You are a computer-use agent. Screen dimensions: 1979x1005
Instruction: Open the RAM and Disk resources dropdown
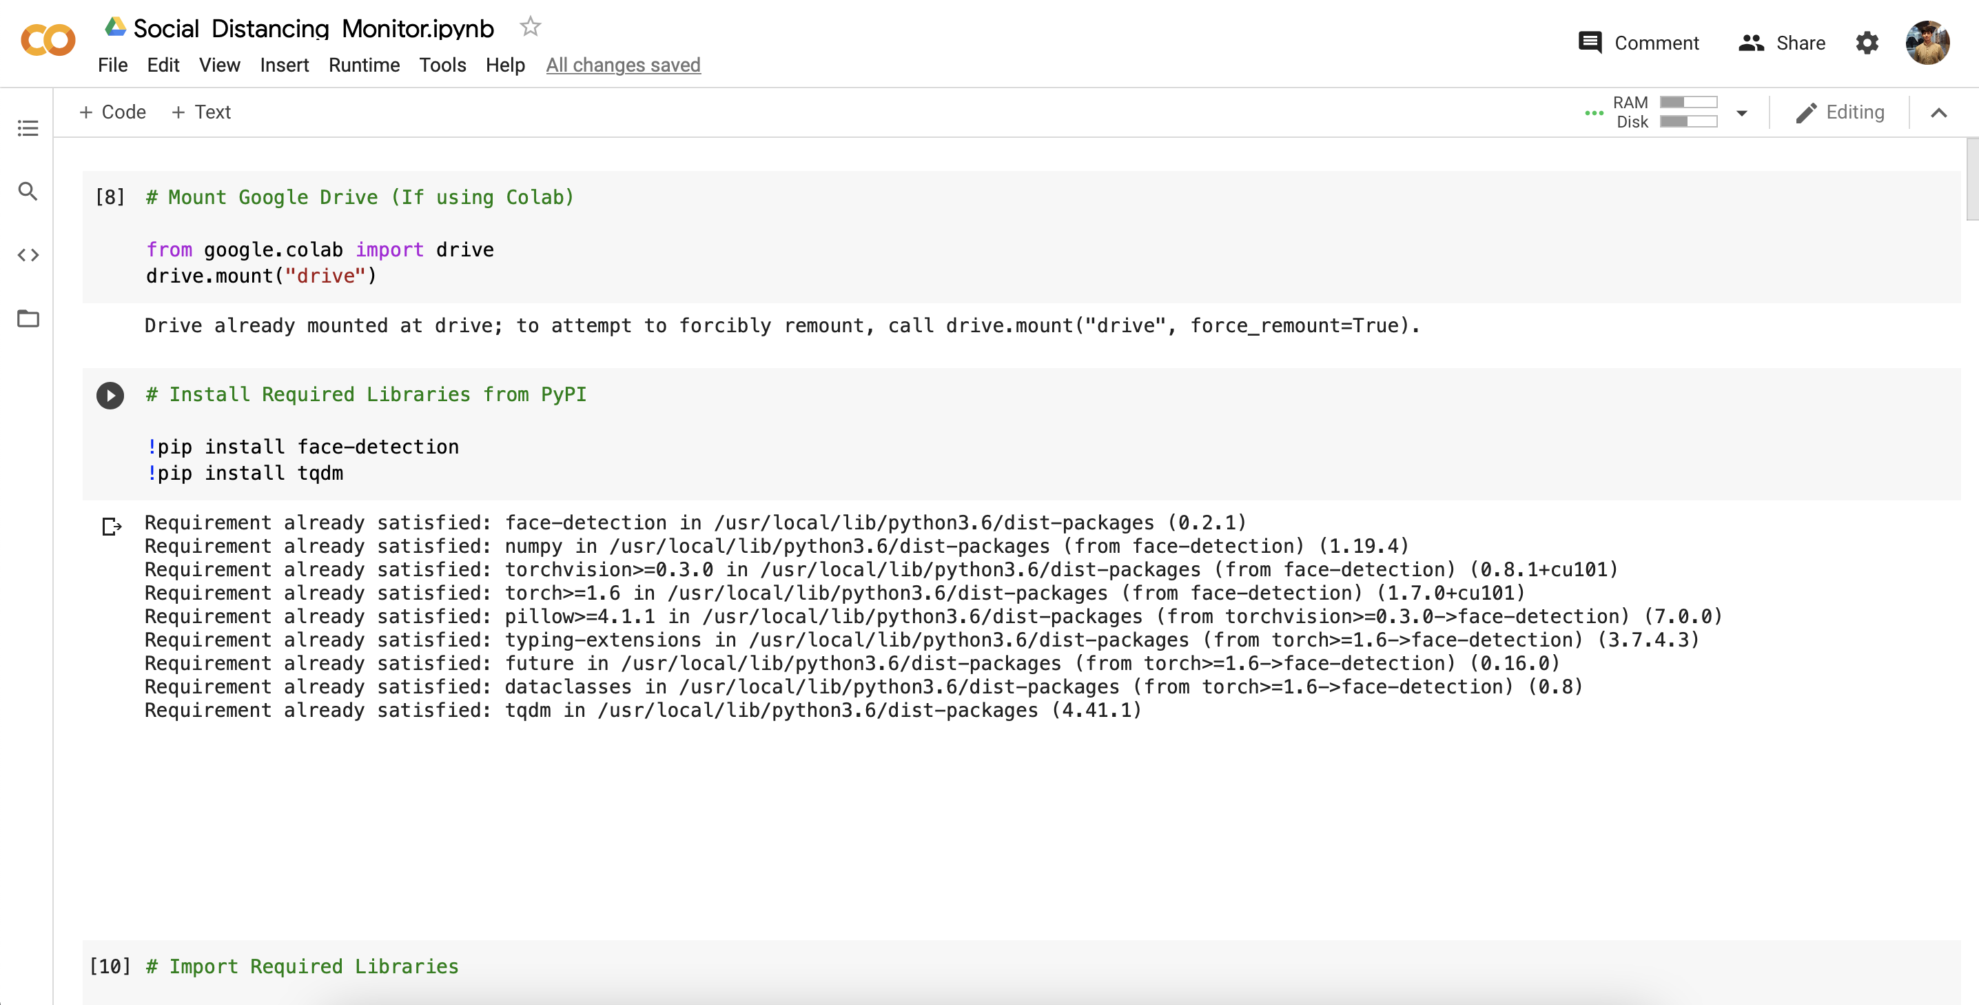[1740, 112]
